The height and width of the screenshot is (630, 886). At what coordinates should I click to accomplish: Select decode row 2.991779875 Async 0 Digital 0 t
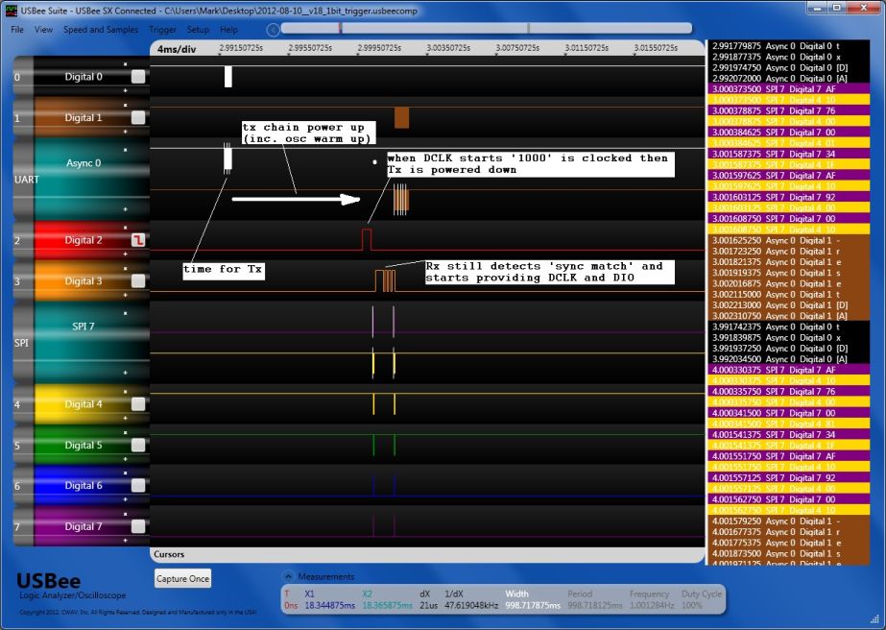[788, 46]
